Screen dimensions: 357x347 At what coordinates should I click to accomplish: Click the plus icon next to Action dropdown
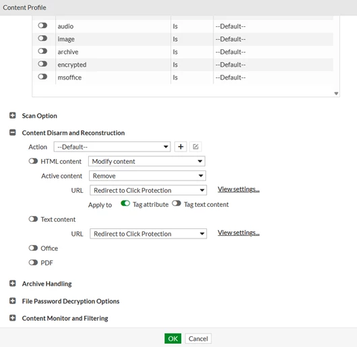click(181, 147)
